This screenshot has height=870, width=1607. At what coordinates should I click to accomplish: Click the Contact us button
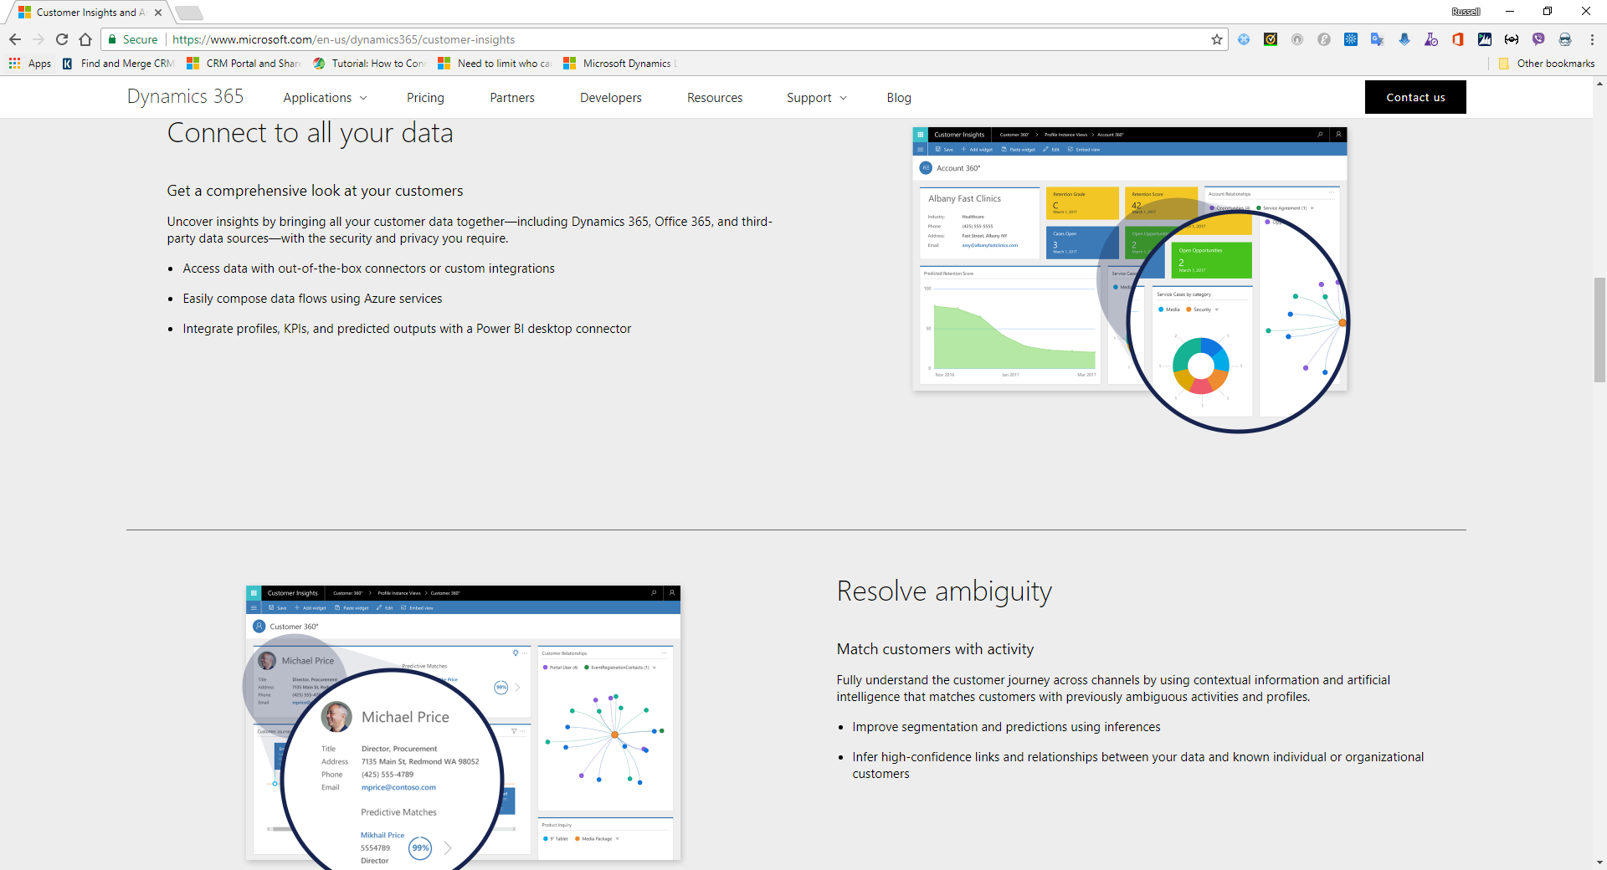[x=1414, y=97]
